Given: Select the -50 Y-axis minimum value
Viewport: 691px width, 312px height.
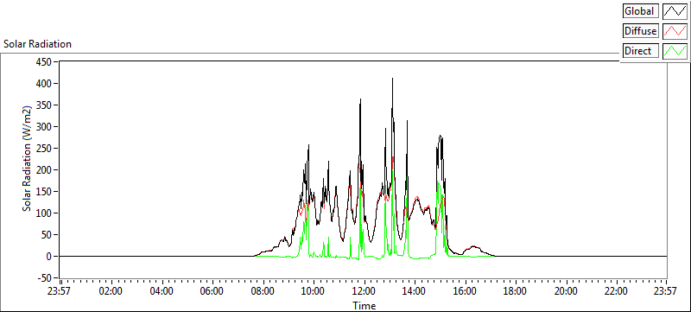Looking at the screenshot, I should (45, 278).
